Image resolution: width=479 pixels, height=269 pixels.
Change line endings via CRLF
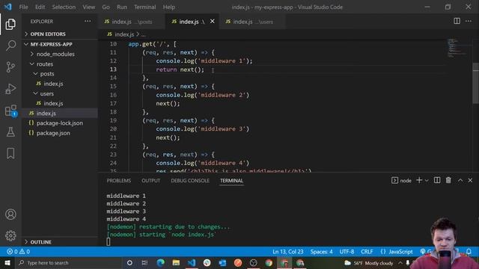[367, 252]
